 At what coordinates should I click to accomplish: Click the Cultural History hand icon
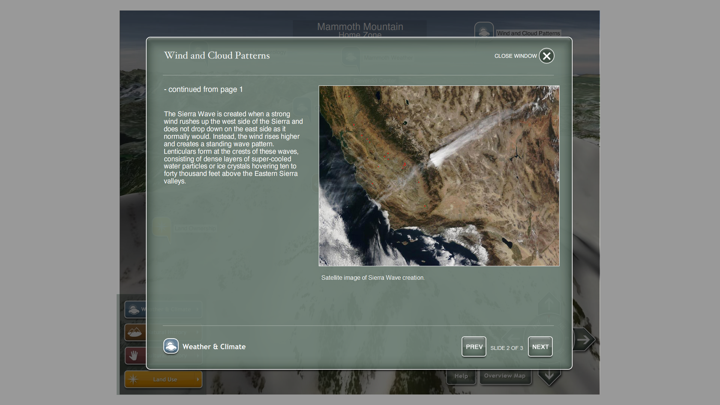click(133, 355)
